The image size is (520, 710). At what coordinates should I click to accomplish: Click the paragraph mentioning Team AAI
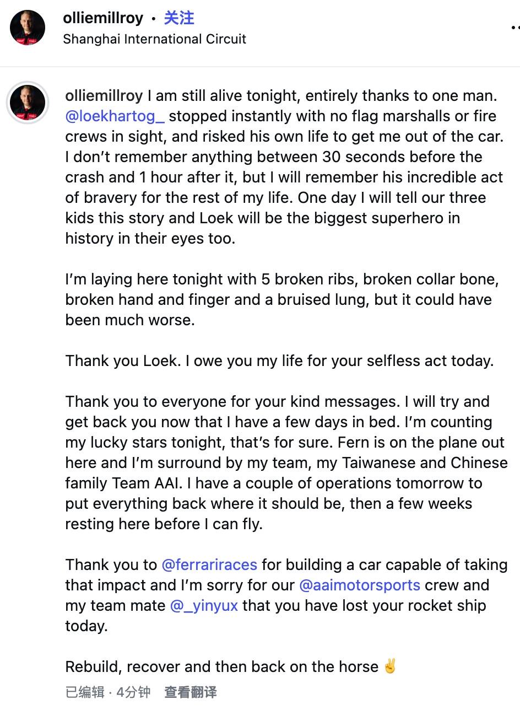tap(286, 463)
